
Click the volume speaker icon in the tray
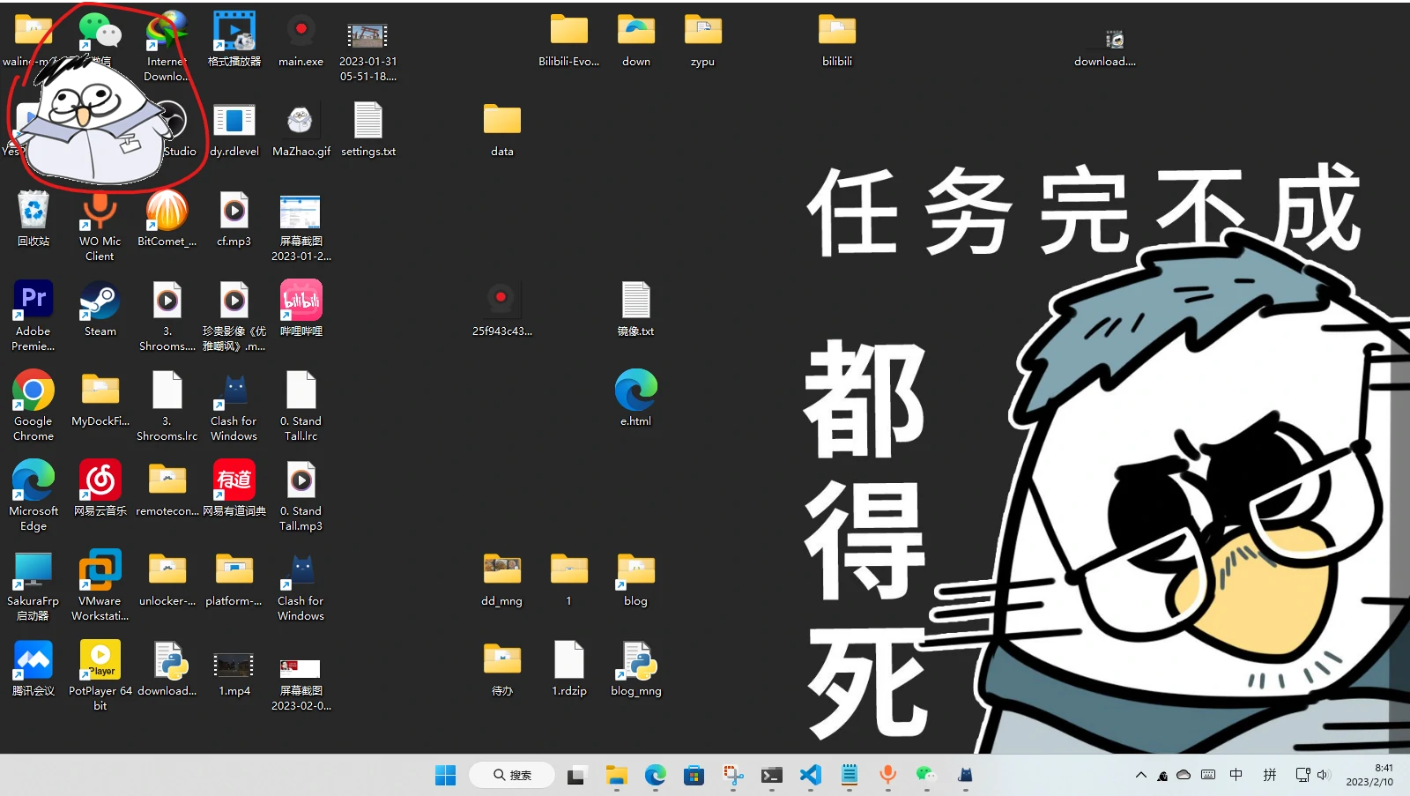pos(1323,775)
